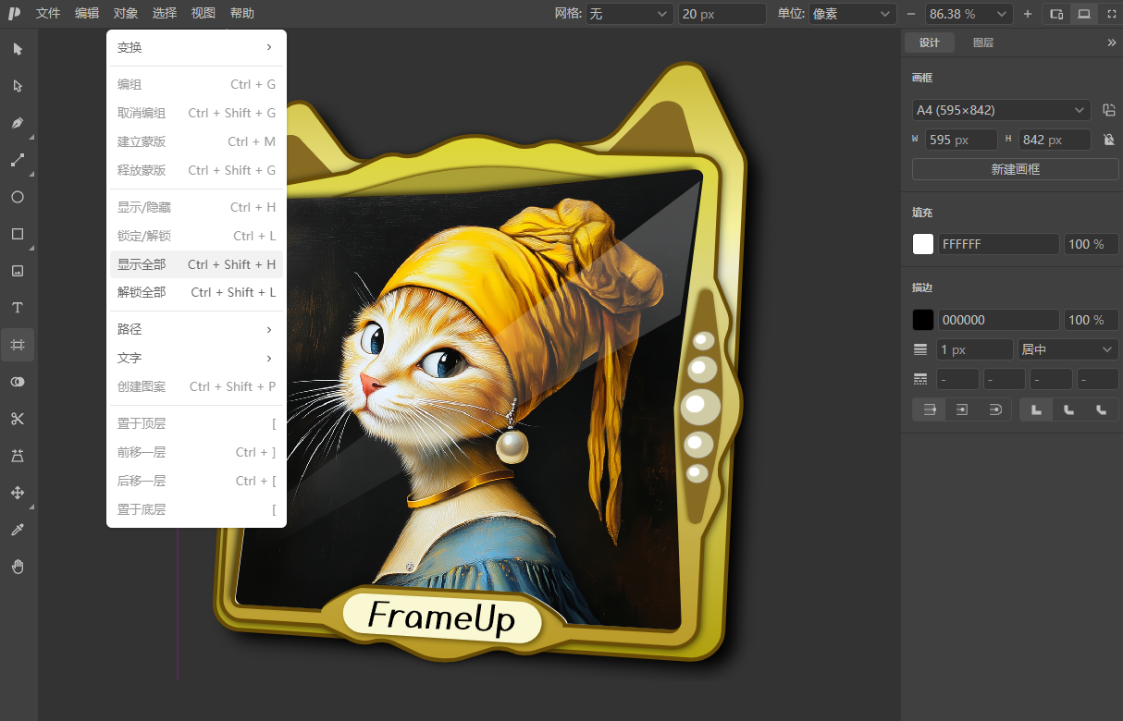Viewport: 1123px width, 721px height.
Task: Choose 解锁全部 from the menu
Action: [196, 292]
